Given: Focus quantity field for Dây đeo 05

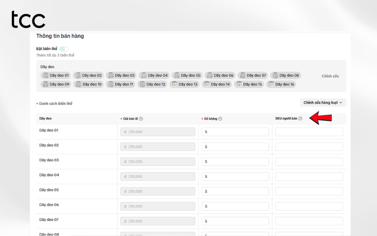Looking at the screenshot, I should [235, 192].
